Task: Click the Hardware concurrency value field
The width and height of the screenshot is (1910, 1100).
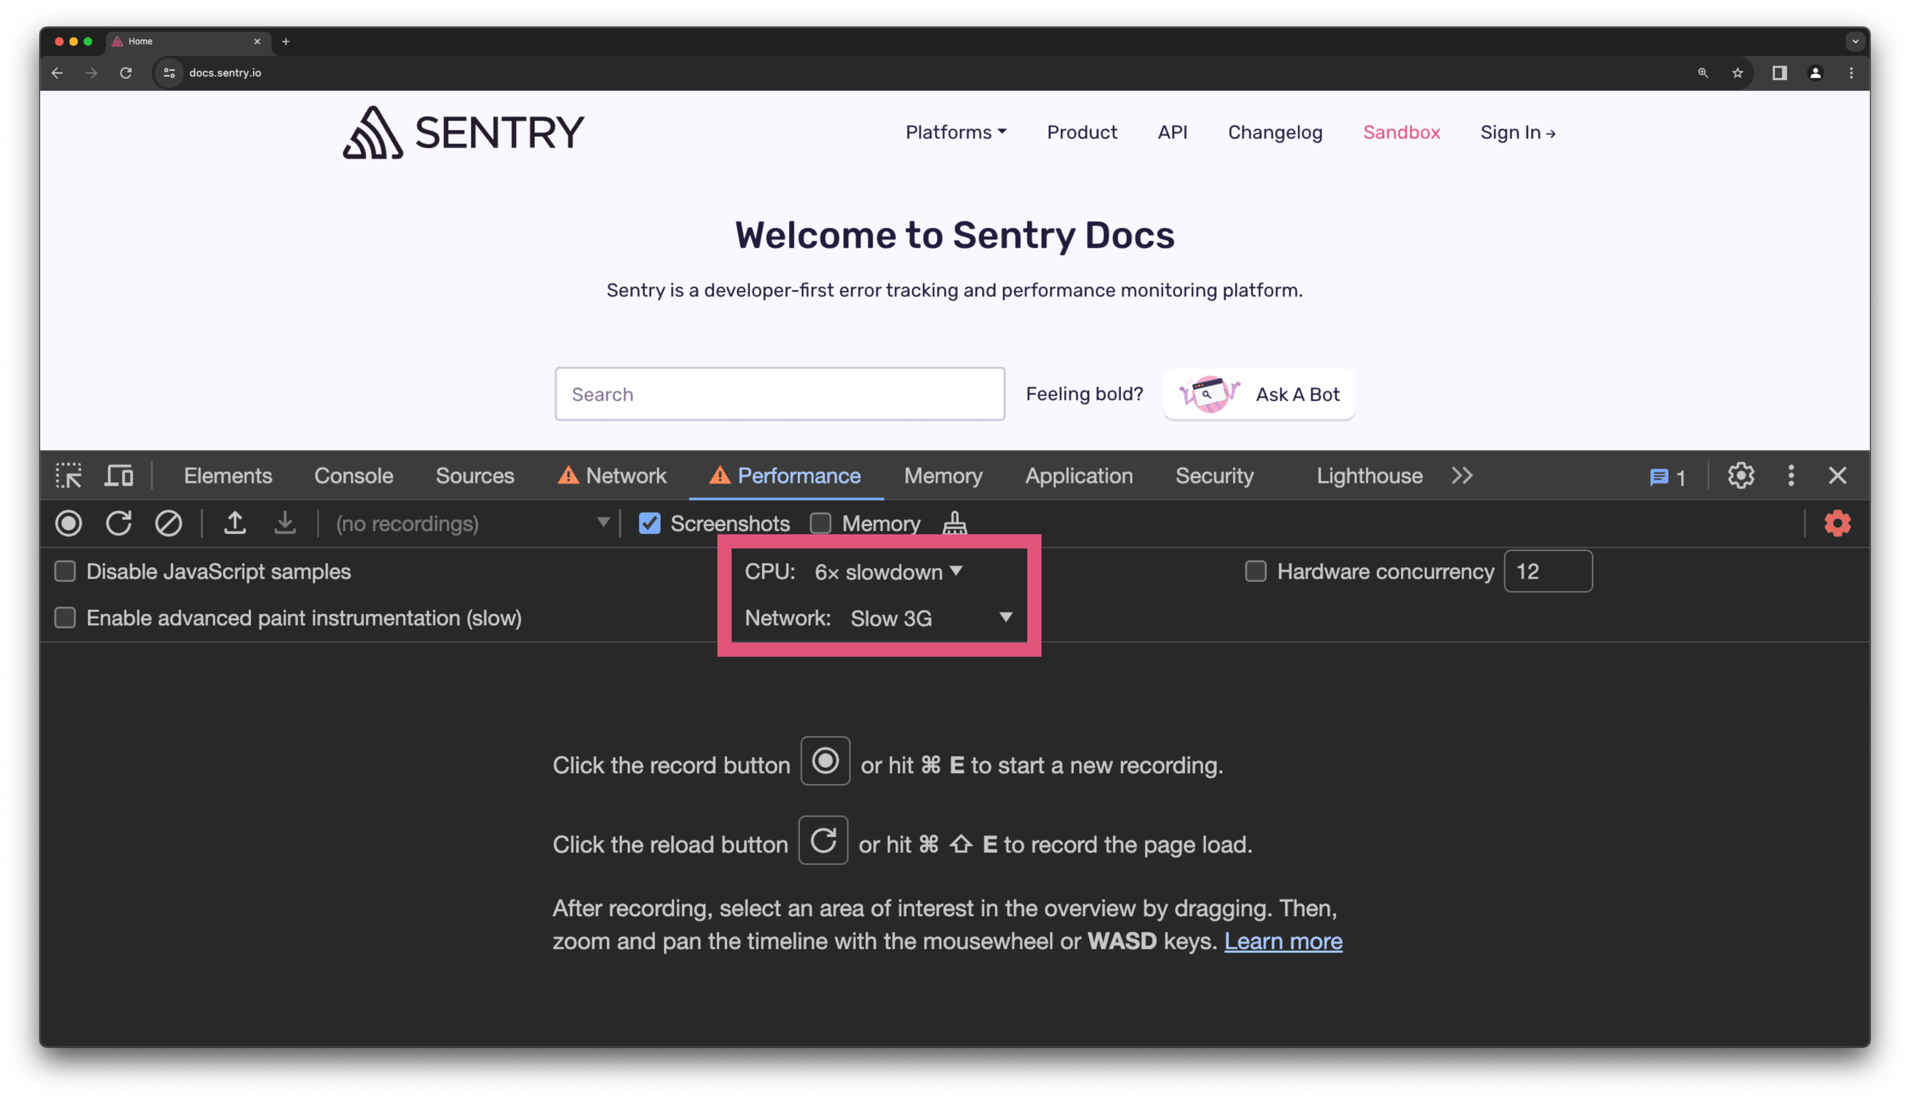Action: pyautogui.click(x=1548, y=572)
